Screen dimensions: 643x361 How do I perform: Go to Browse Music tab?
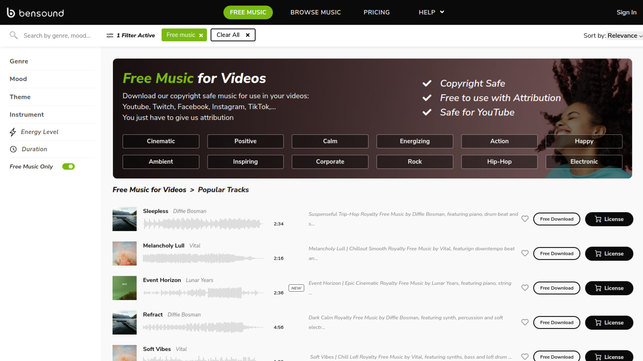[x=315, y=12]
